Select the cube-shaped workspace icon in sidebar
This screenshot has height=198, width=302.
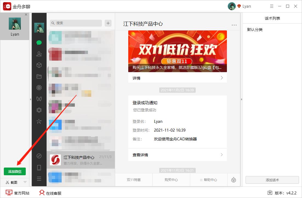coord(39,65)
